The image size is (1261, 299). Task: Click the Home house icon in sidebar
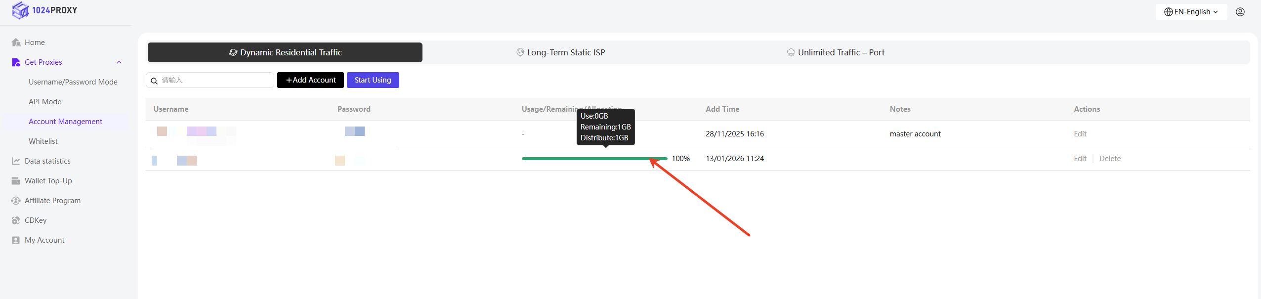[x=16, y=43]
